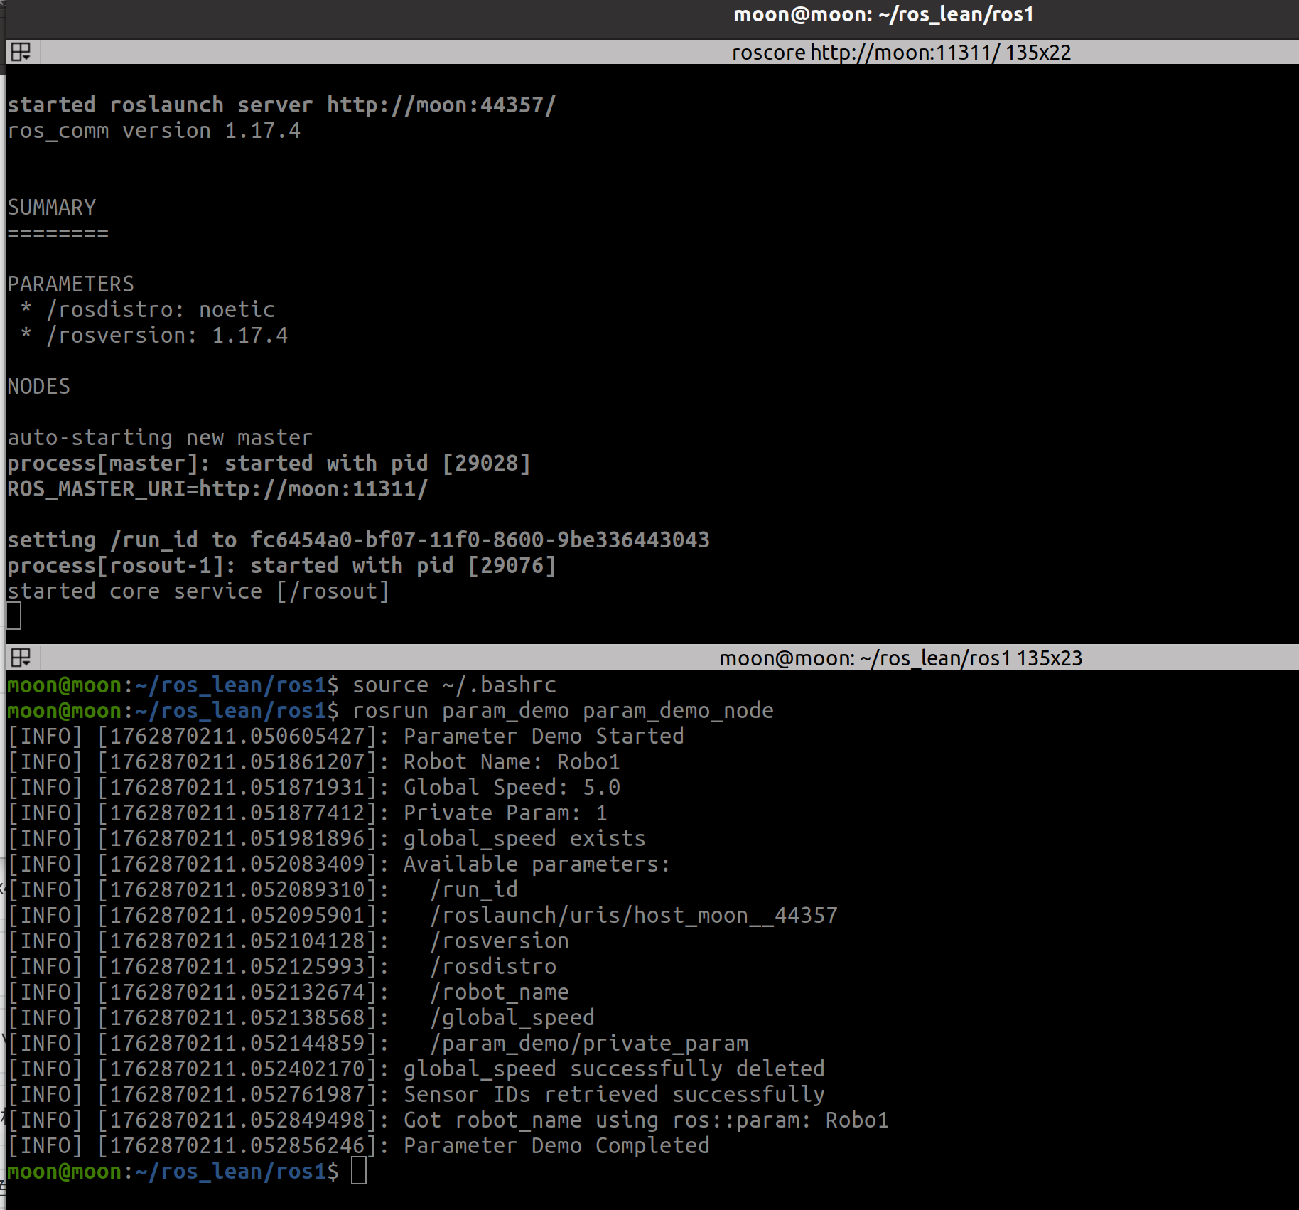
Task: Click the NODES heading
Action: [x=39, y=387]
